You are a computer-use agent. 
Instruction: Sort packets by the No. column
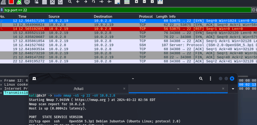click(x=9, y=16)
